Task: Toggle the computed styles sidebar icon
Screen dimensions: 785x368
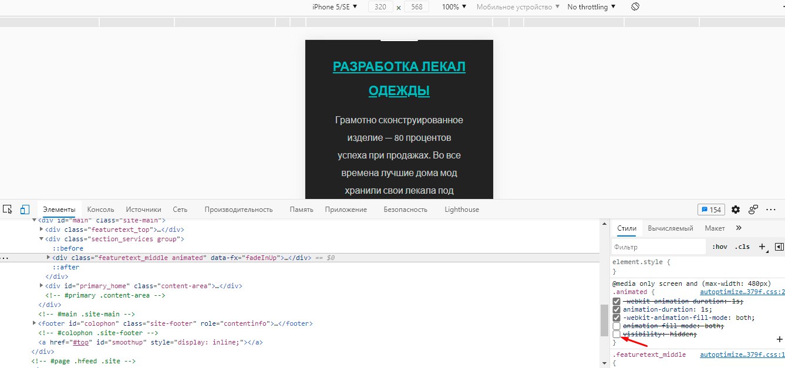Action: pyautogui.click(x=779, y=247)
